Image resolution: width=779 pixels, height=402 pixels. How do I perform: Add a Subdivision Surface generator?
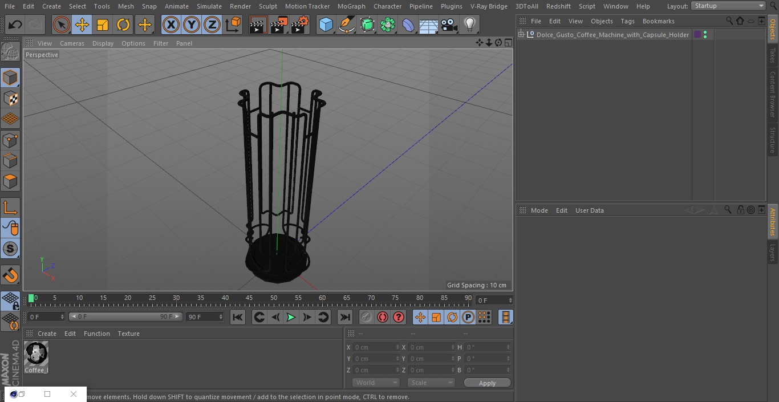click(367, 25)
